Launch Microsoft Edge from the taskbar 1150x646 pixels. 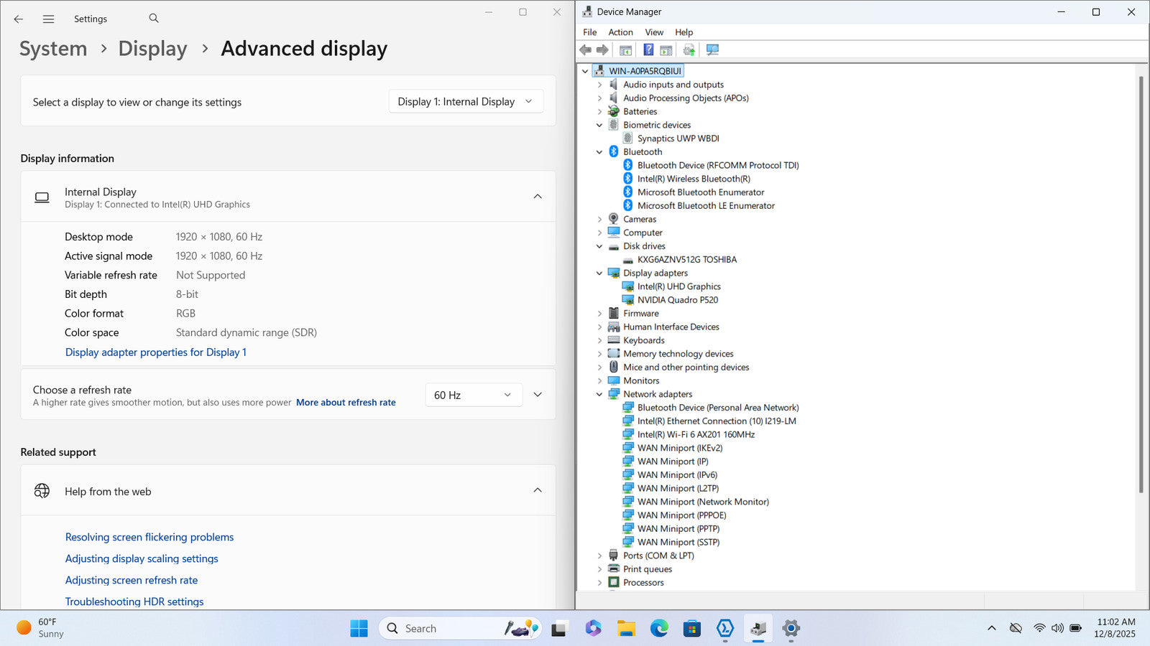coord(659,629)
